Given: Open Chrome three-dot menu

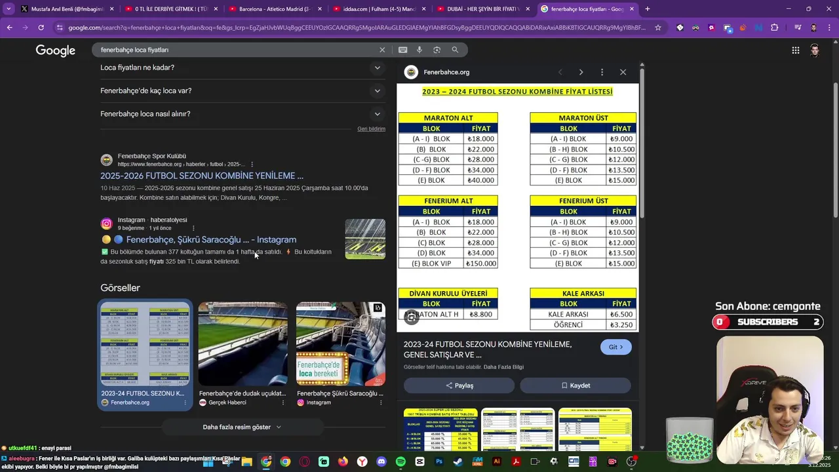Looking at the screenshot, I should [829, 28].
